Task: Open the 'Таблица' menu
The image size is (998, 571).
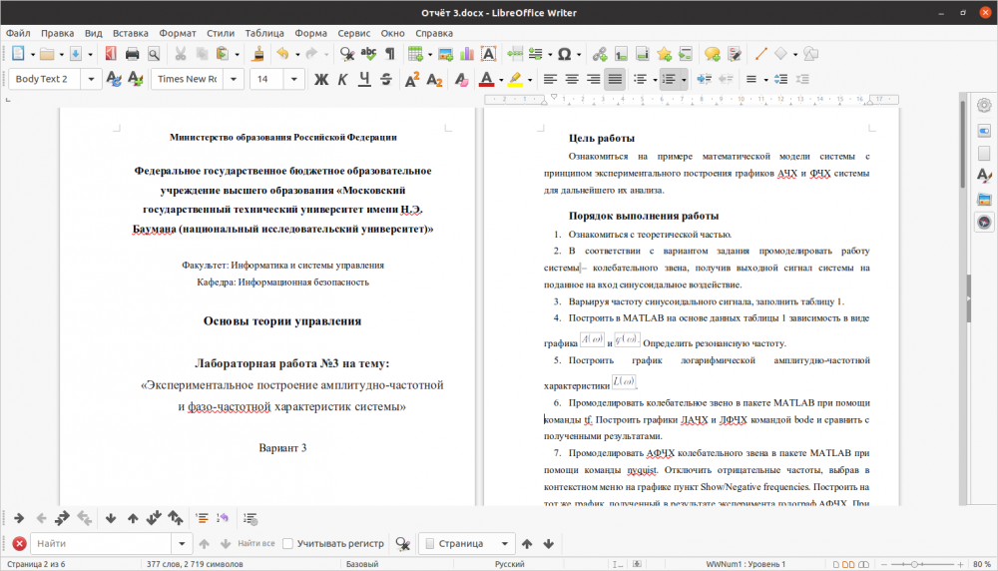Action: [x=263, y=33]
